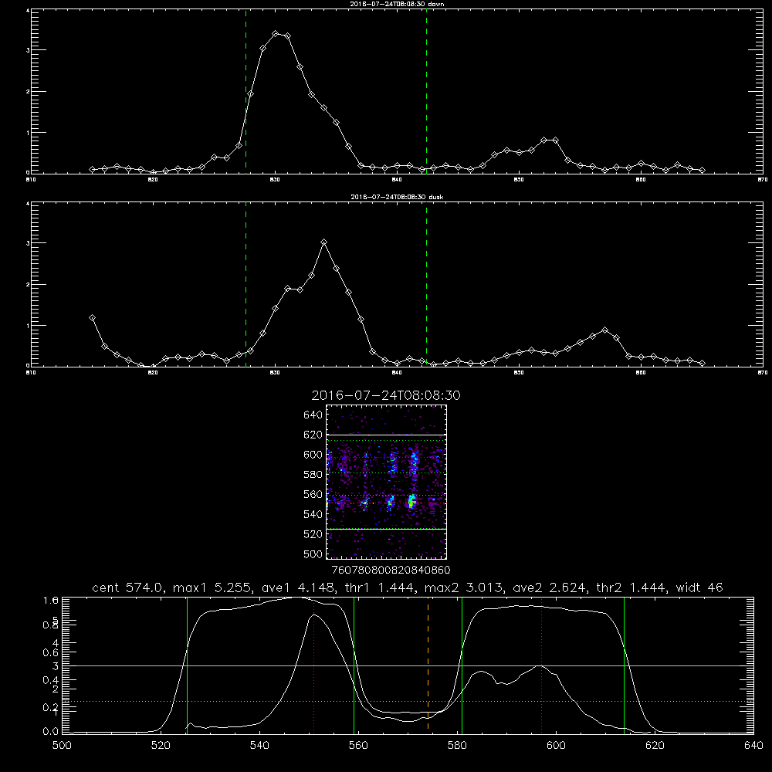Click dawn plot x-axis label 840

point(397,180)
